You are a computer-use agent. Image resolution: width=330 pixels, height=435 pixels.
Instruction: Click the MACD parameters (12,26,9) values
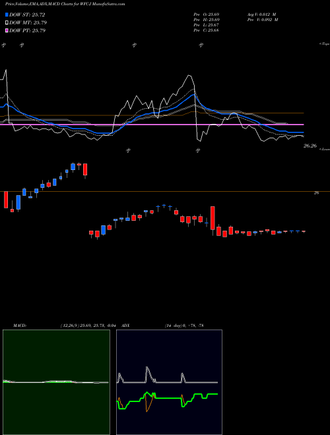pos(90,326)
